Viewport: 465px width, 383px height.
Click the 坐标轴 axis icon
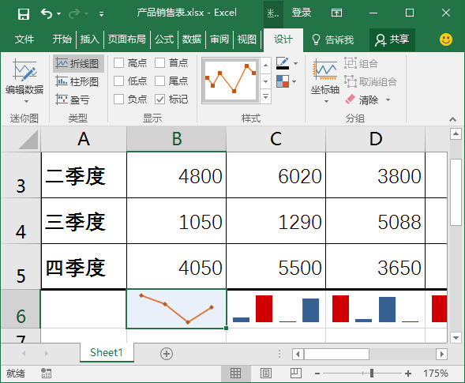coord(324,69)
